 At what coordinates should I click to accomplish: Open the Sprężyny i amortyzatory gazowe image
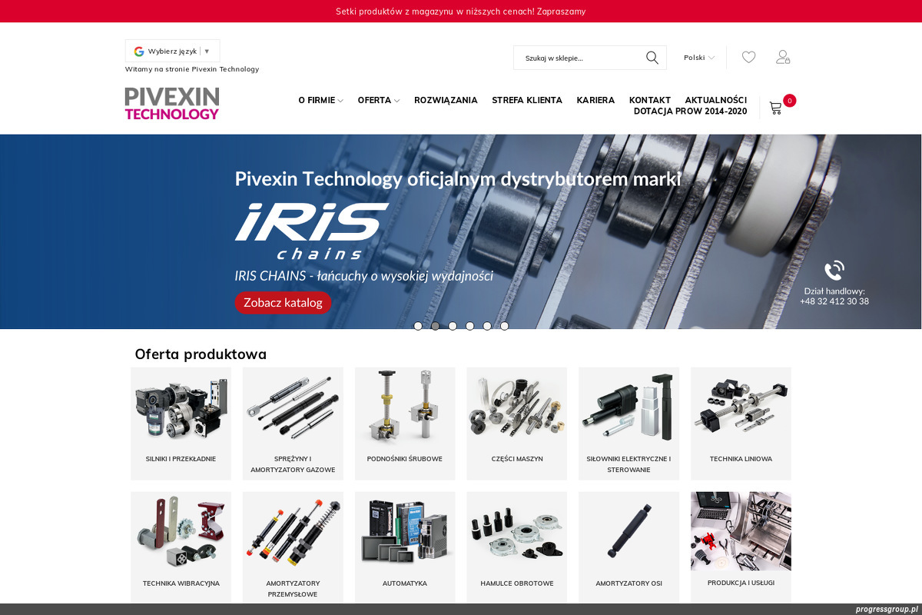point(293,407)
